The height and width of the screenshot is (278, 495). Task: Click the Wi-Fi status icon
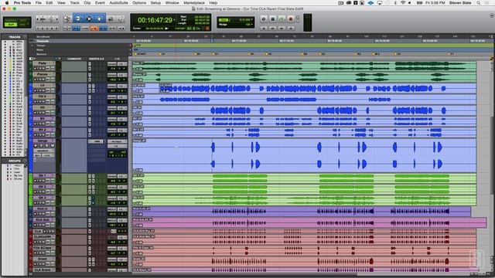403,3
